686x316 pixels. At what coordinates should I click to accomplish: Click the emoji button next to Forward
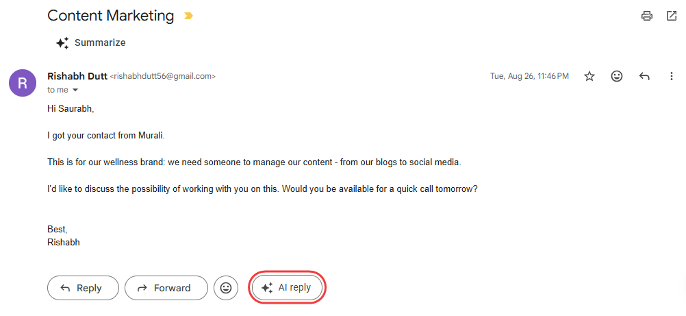point(226,288)
